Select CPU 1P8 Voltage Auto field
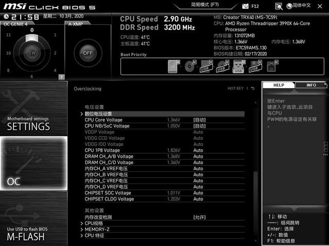Image resolution: width=329 pixels, height=246 pixels. [198, 150]
